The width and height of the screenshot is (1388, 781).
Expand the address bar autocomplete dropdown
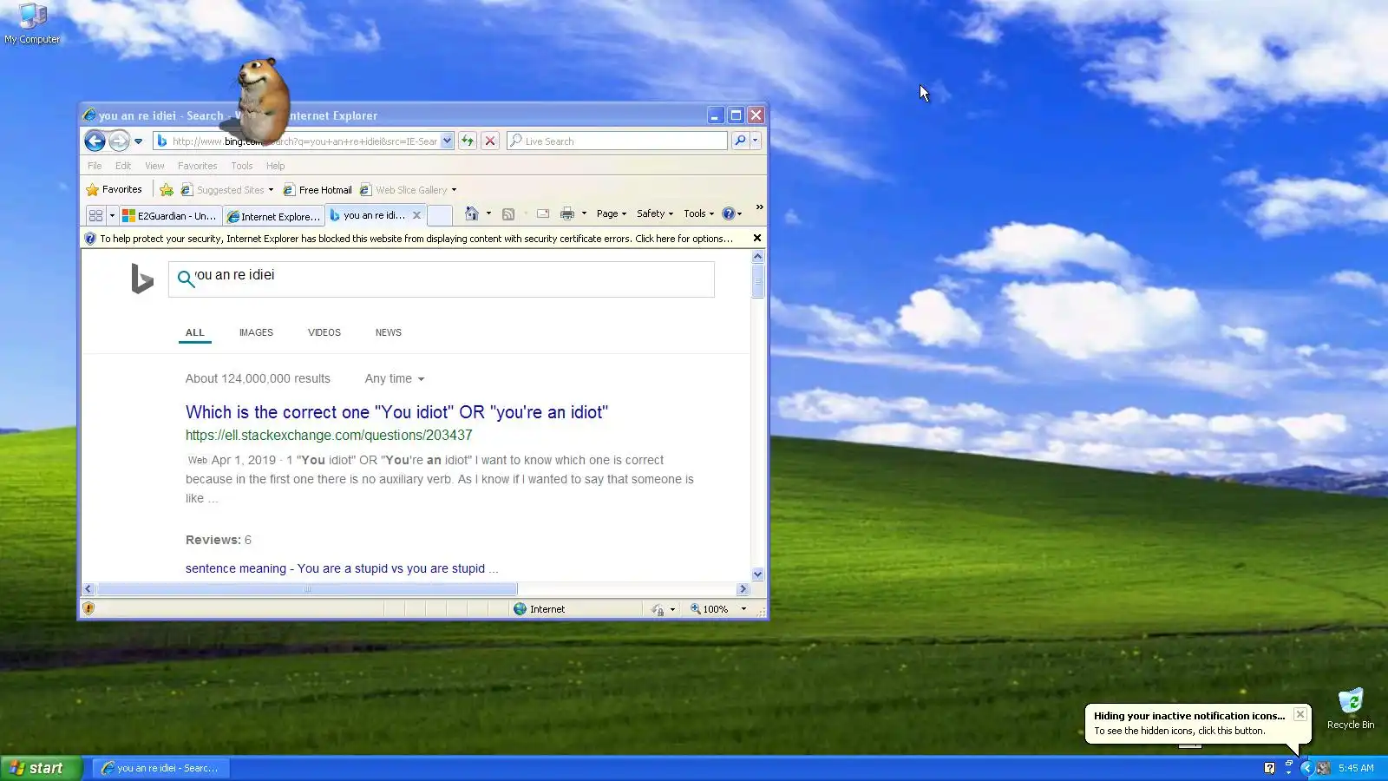click(x=447, y=141)
